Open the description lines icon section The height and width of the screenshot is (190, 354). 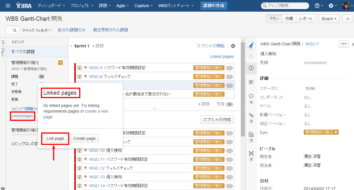[x=251, y=82]
